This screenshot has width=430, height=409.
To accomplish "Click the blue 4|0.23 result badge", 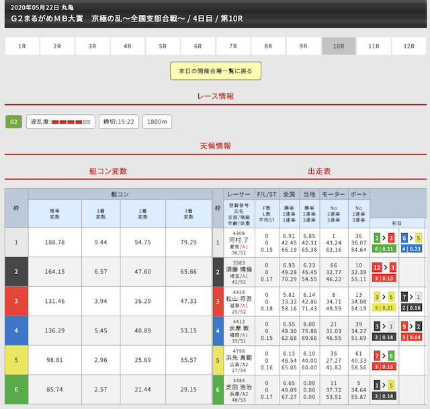I will click(411, 249).
